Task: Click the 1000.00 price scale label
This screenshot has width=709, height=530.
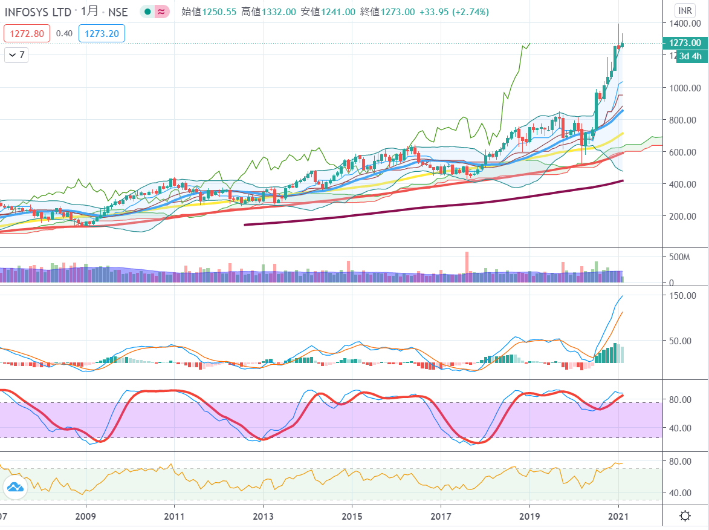Action: [685, 88]
